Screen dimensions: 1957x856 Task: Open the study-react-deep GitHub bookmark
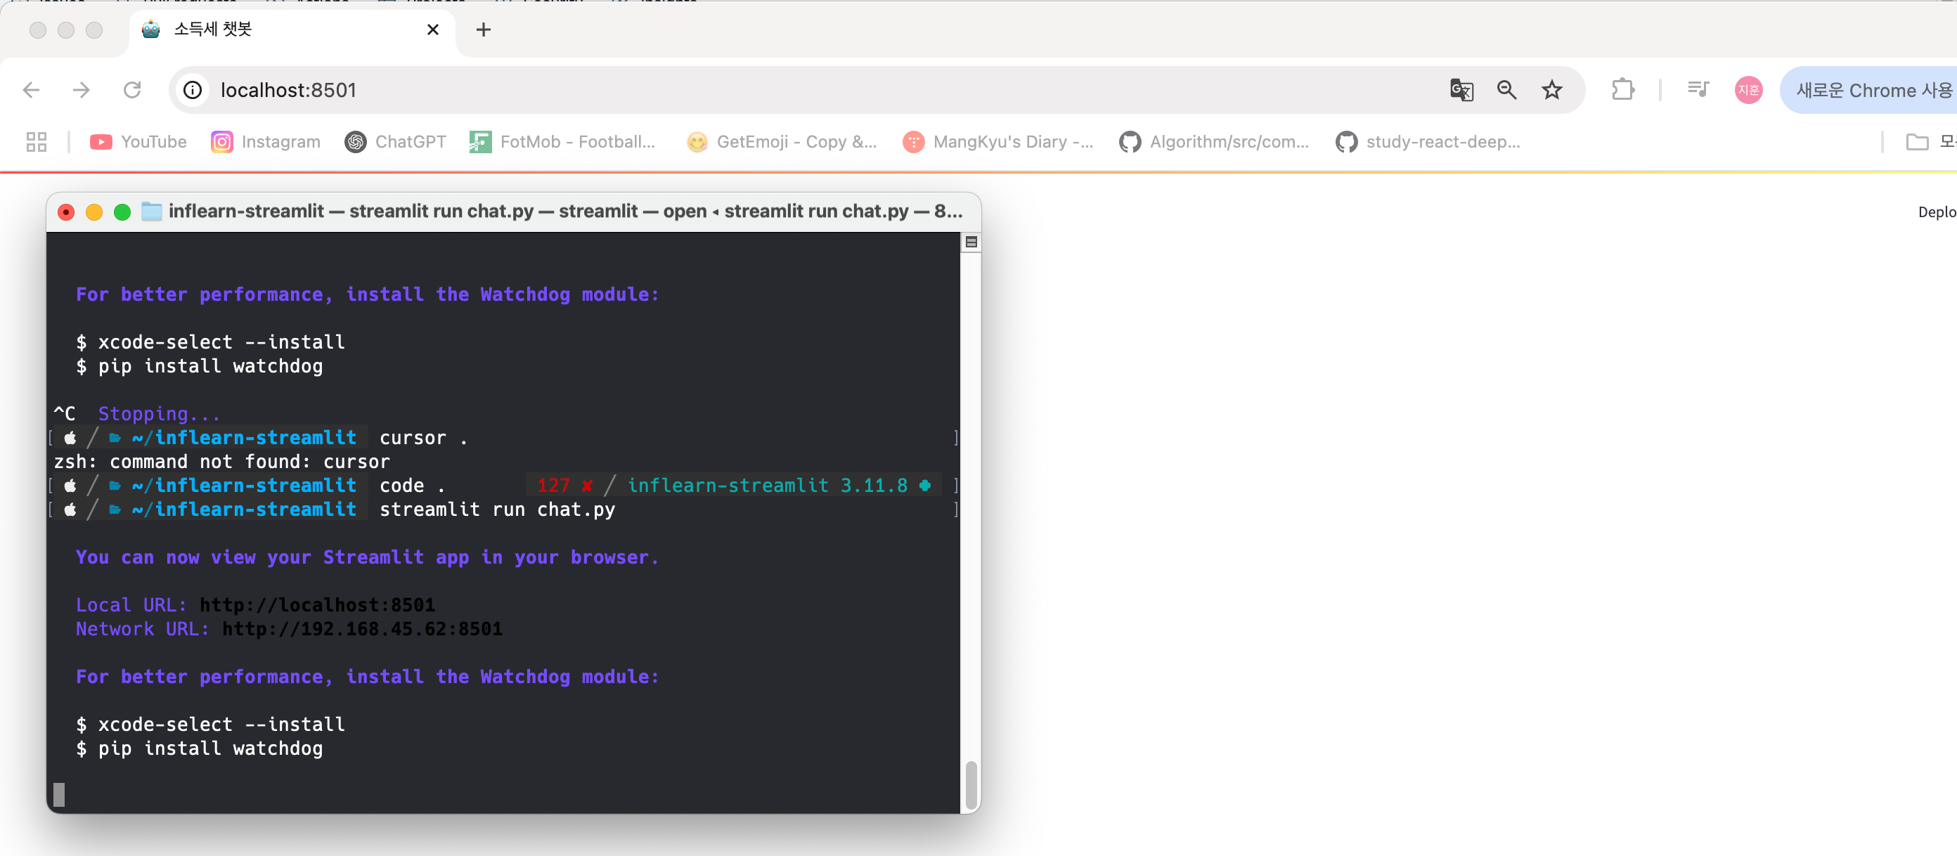(x=1428, y=142)
